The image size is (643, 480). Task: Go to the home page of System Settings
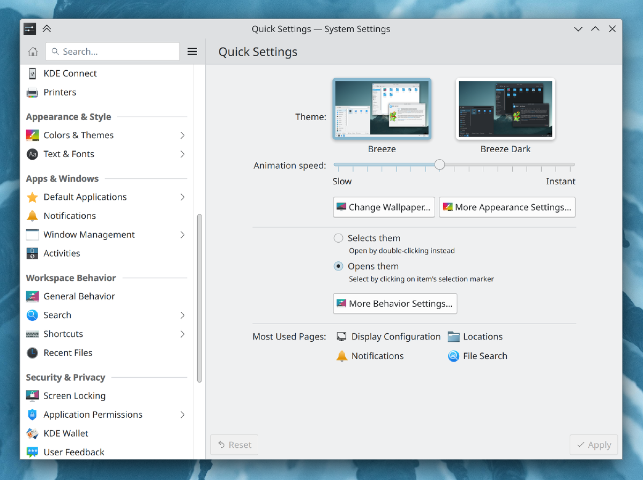pyautogui.click(x=33, y=51)
